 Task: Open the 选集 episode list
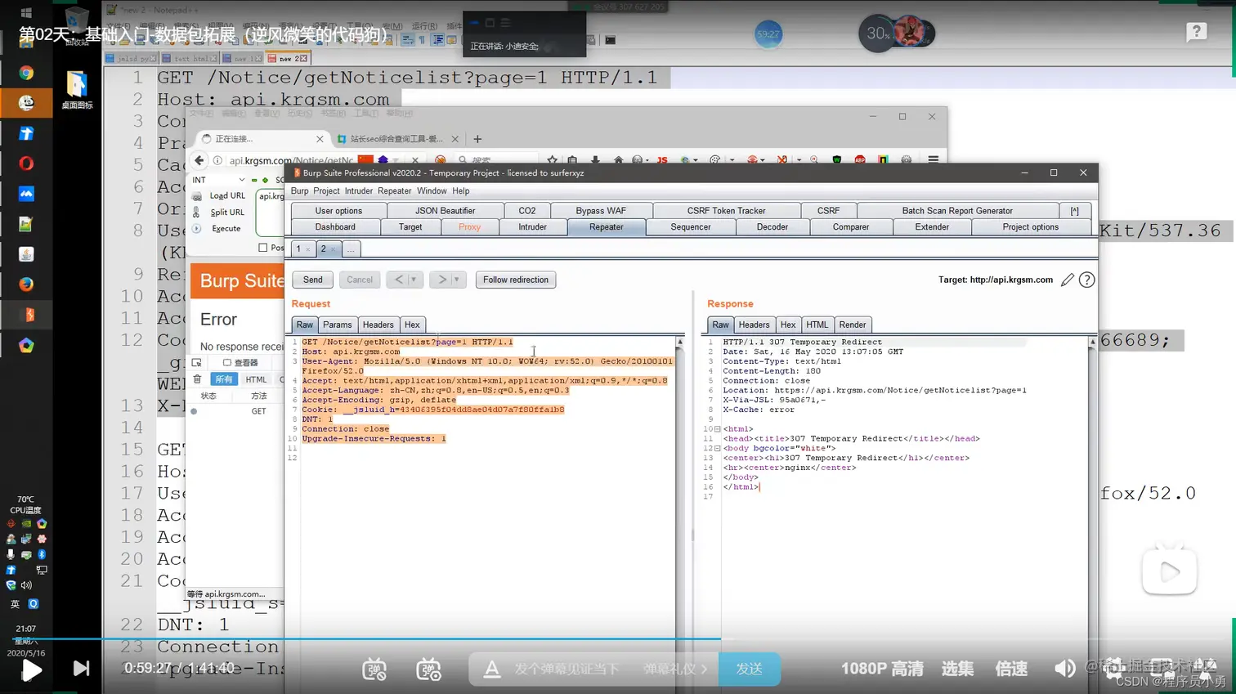point(957,669)
